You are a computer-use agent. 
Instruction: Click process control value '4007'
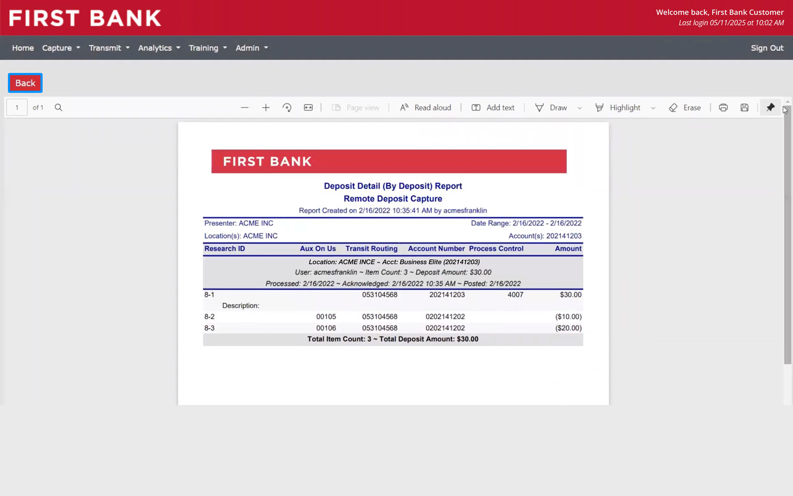coord(516,295)
